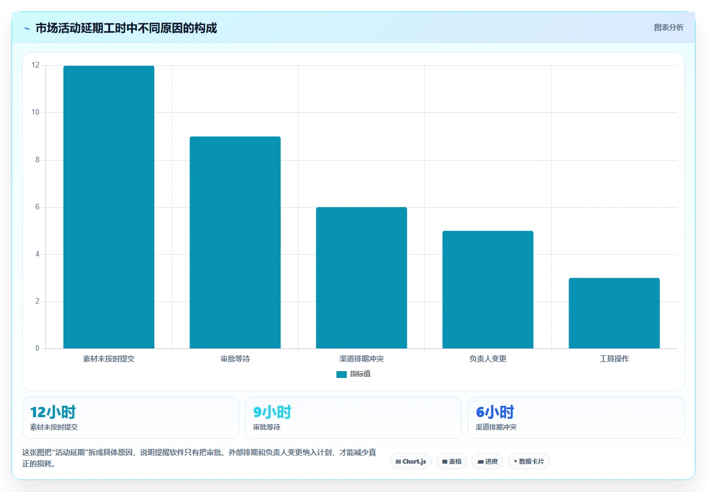Select the 渠道排期冲突 bar
The height and width of the screenshot is (492, 707).
pyautogui.click(x=361, y=277)
